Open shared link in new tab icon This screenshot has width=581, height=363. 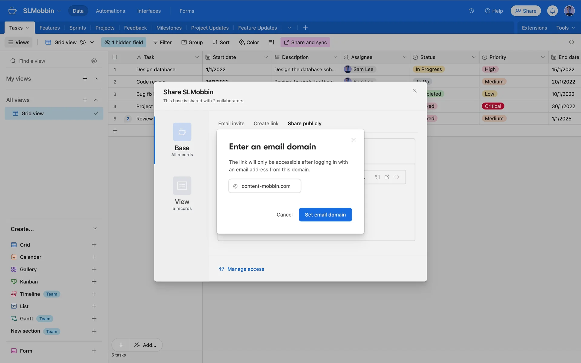click(387, 177)
